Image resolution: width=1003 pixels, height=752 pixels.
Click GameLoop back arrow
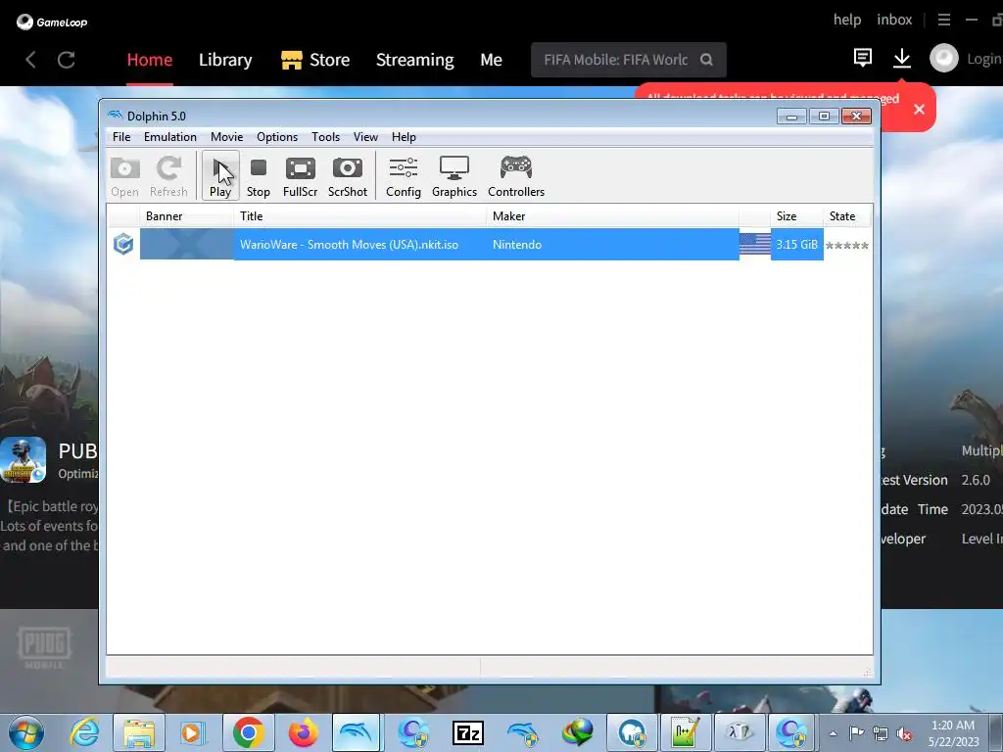pyautogui.click(x=30, y=60)
